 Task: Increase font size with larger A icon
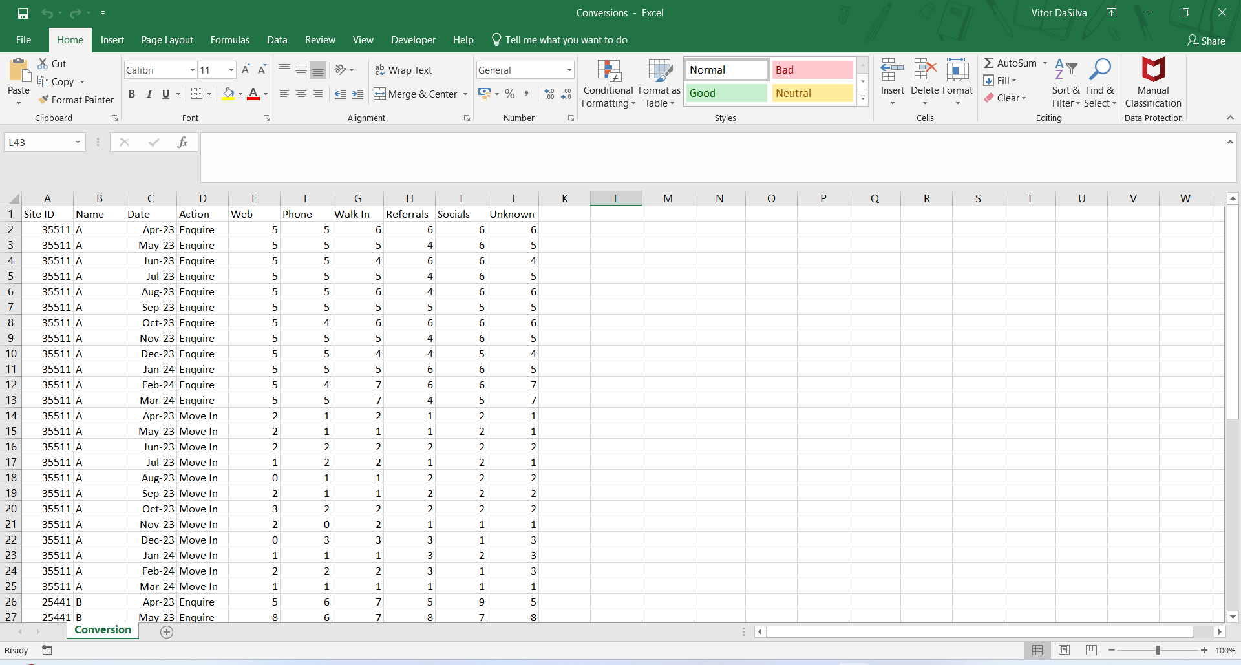click(246, 70)
